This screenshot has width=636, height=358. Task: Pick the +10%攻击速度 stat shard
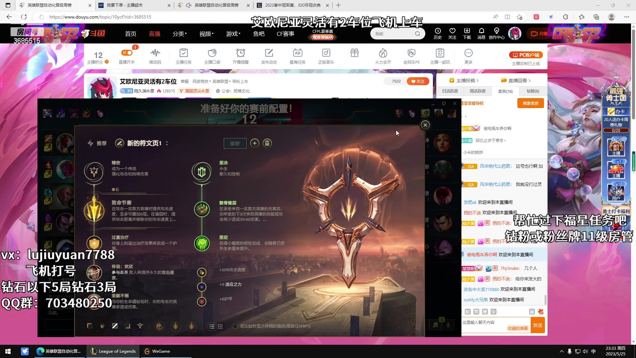coord(202,272)
